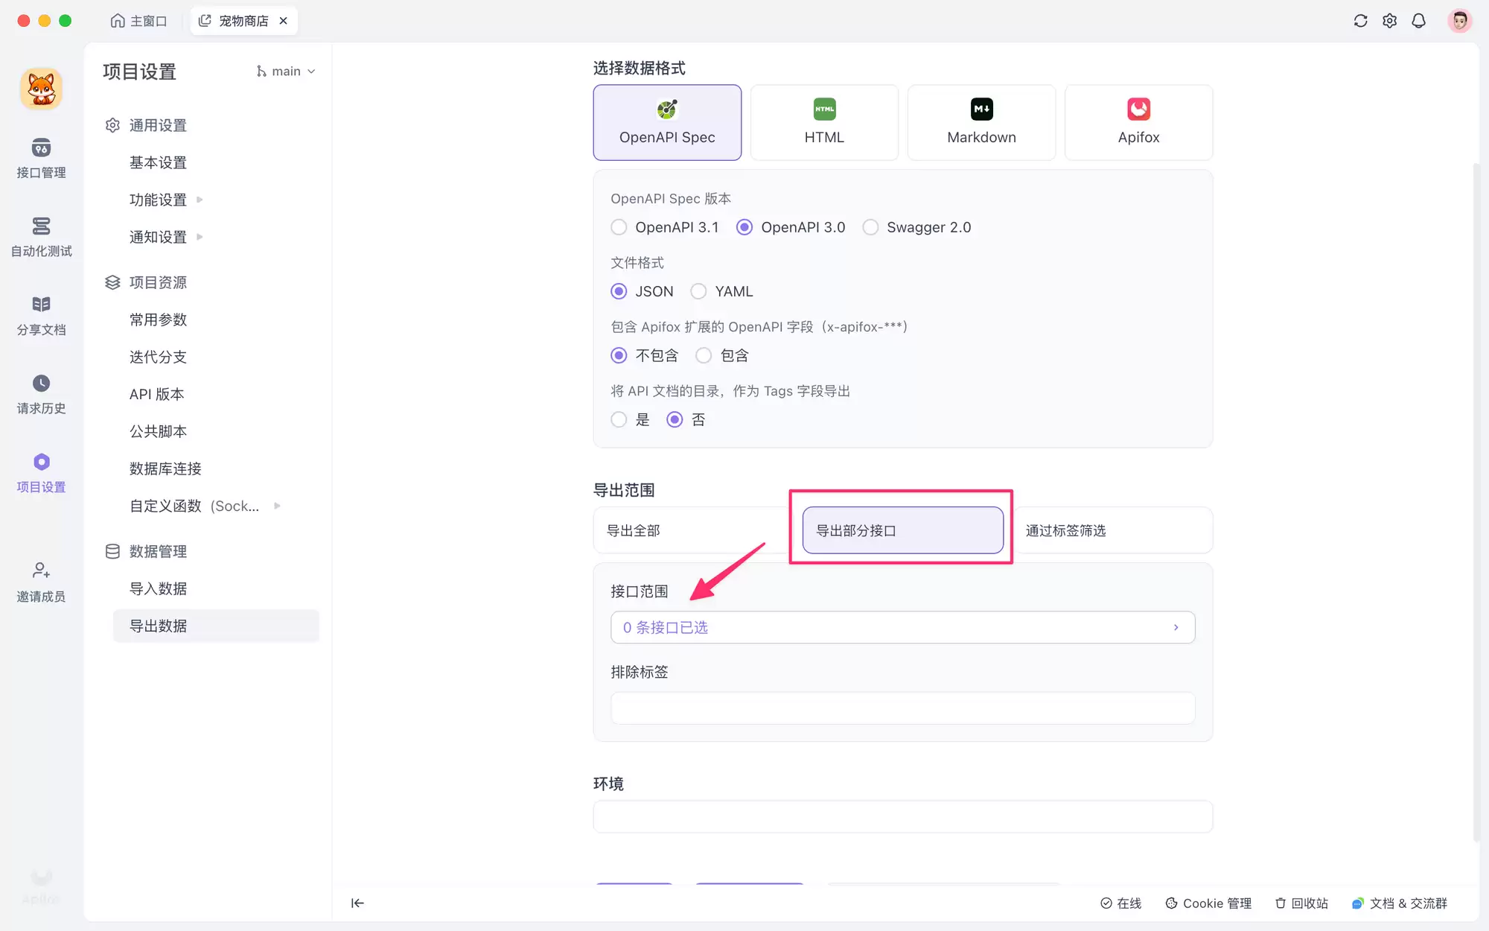Open notifications bell icon
Viewport: 1489px width, 931px height.
pos(1418,21)
